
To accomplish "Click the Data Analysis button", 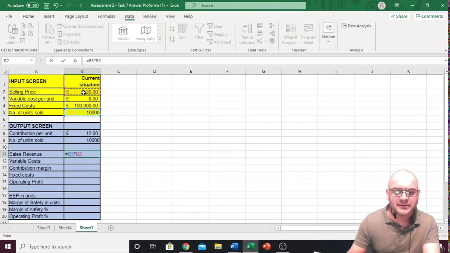I will [x=356, y=26].
